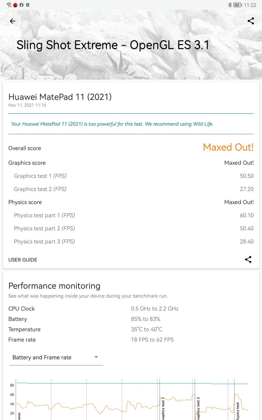Open the USER GUIDE link
Image resolution: width=262 pixels, height=420 pixels.
(x=23, y=260)
